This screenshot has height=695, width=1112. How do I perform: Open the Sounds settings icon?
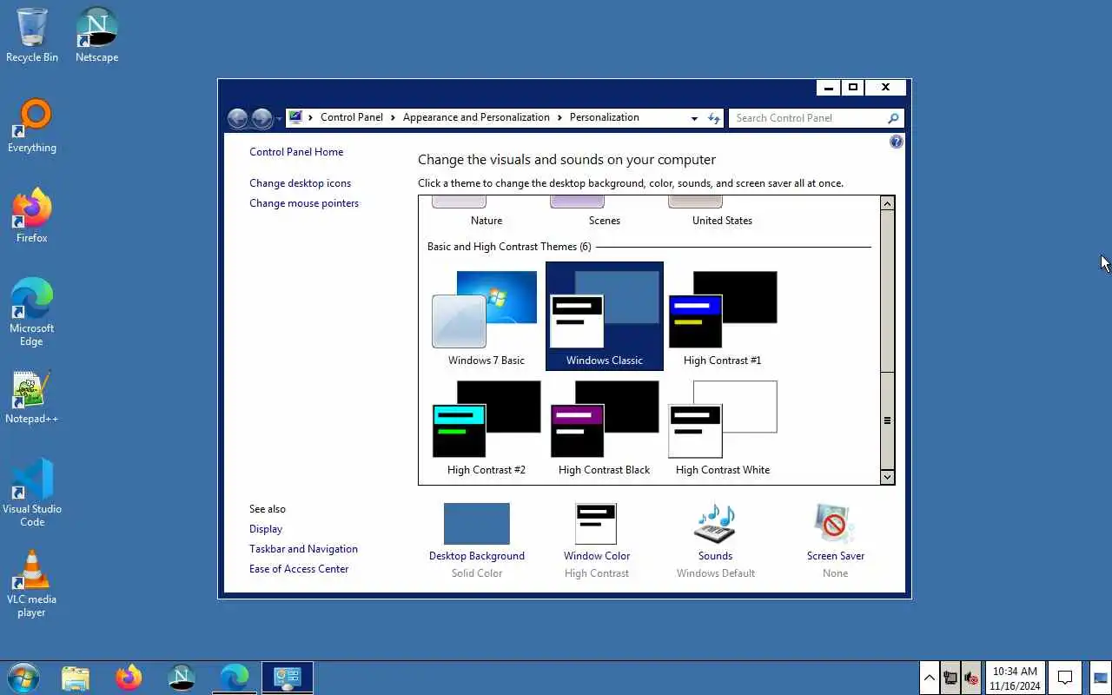[x=715, y=524]
